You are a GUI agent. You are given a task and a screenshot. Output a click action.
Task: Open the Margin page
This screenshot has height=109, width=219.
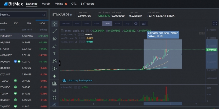click(46, 4)
